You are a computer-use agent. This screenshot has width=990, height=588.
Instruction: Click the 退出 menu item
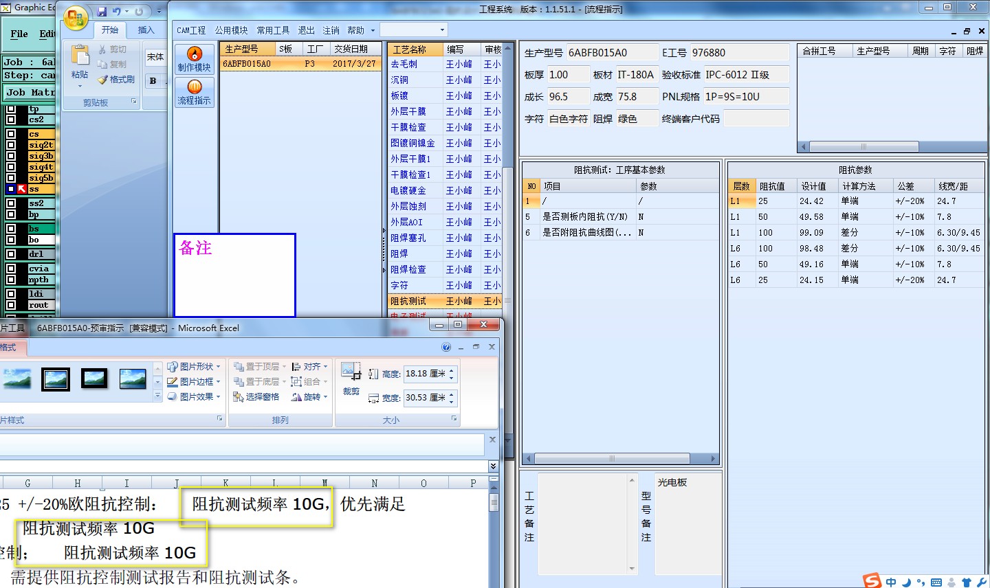coord(306,30)
